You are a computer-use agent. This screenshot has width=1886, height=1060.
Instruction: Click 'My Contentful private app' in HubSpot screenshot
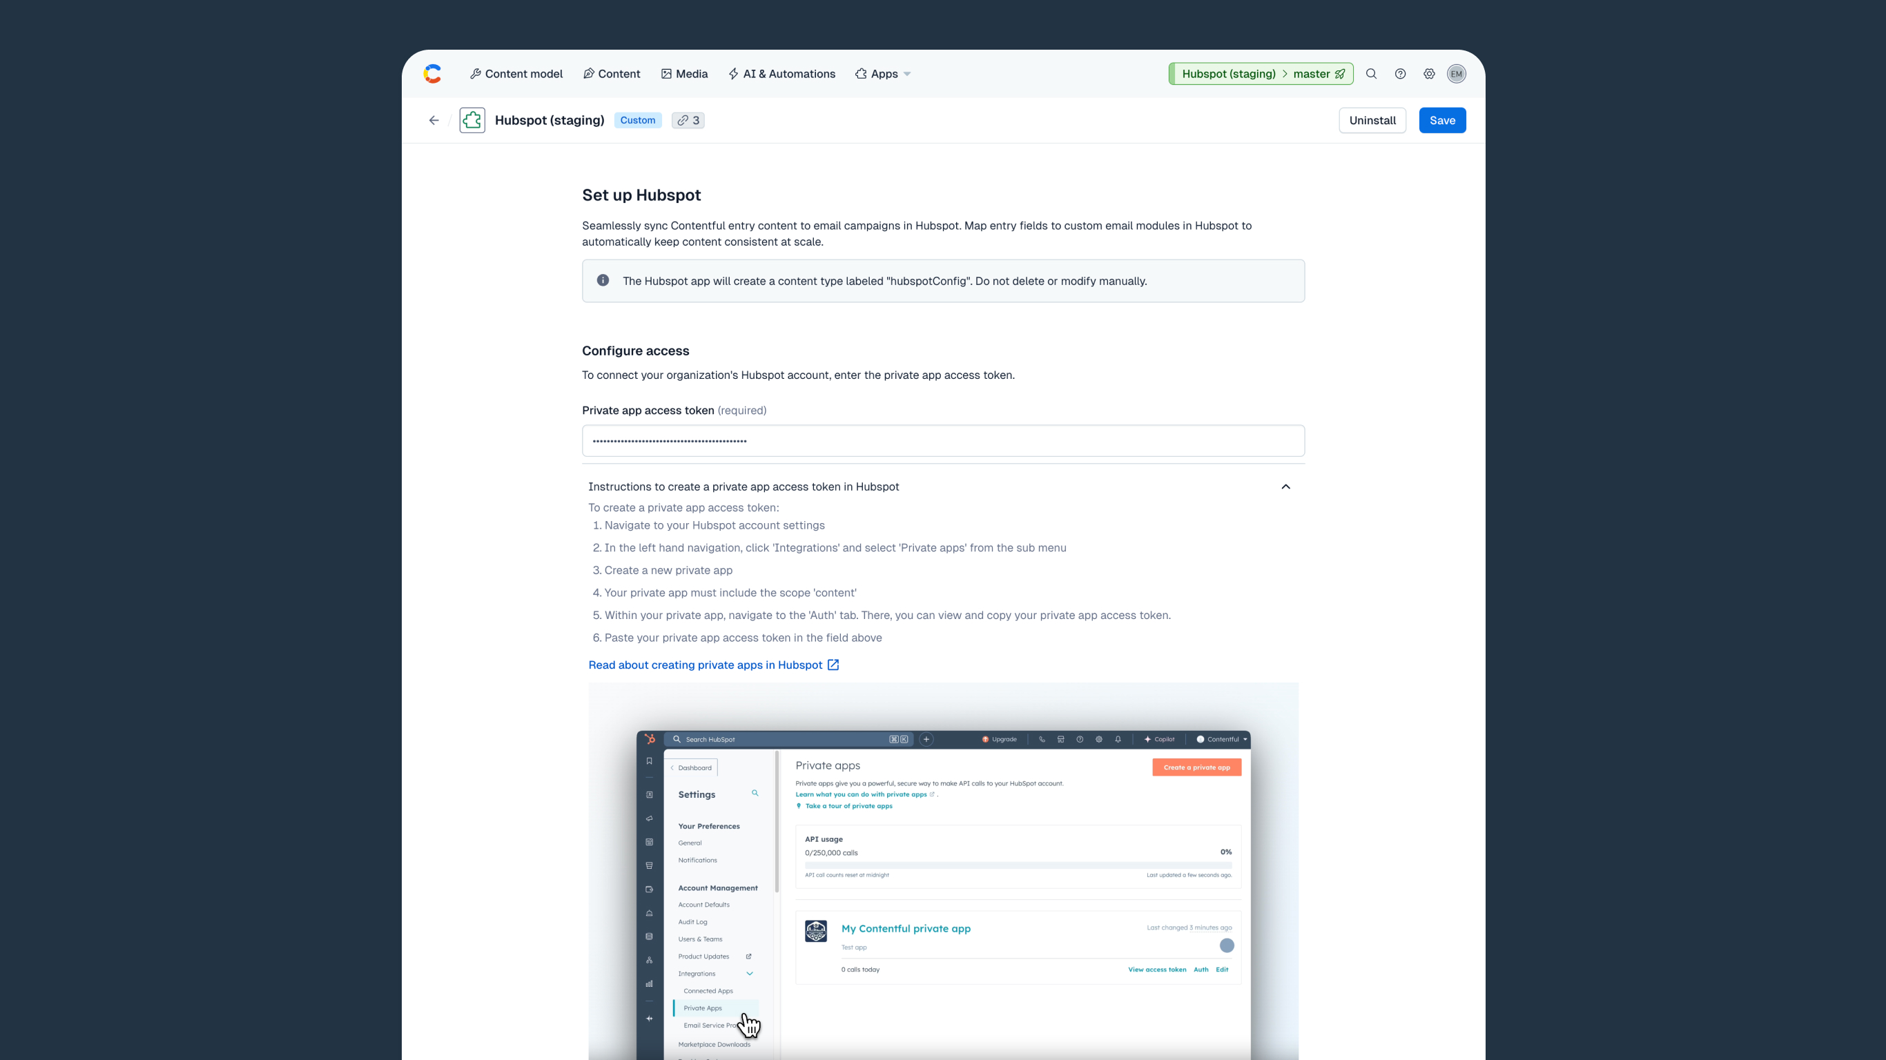(906, 929)
